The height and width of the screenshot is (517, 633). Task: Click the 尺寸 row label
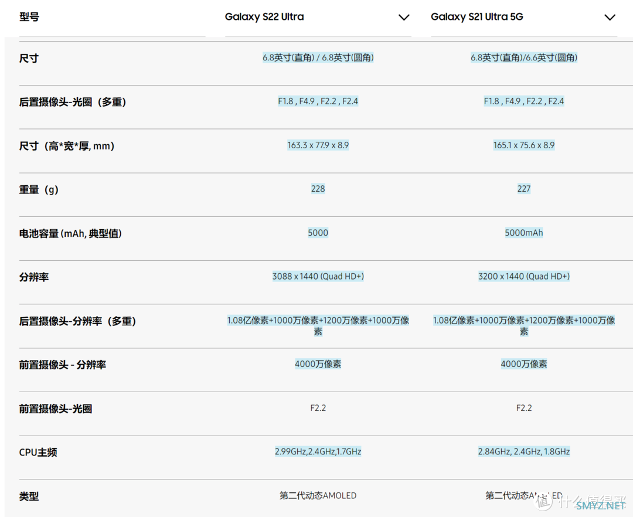pyautogui.click(x=29, y=59)
